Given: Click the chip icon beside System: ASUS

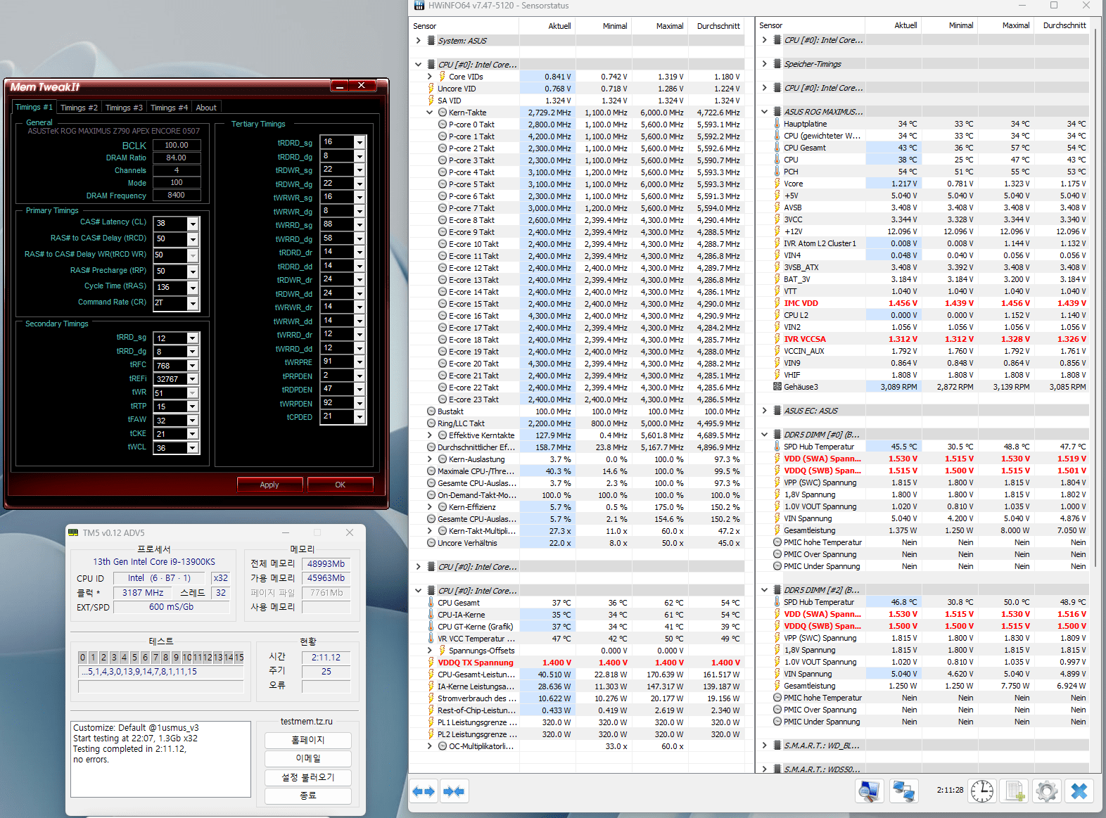Looking at the screenshot, I should 431,41.
